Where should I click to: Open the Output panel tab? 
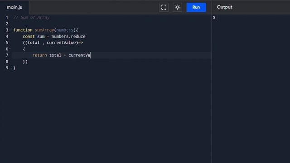pyautogui.click(x=224, y=7)
